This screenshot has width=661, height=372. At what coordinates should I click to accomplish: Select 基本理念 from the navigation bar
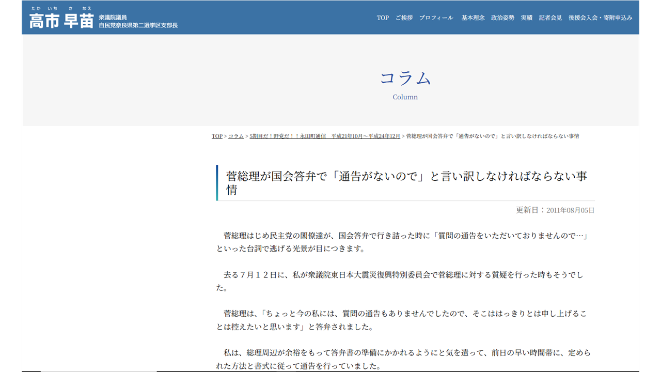(473, 18)
